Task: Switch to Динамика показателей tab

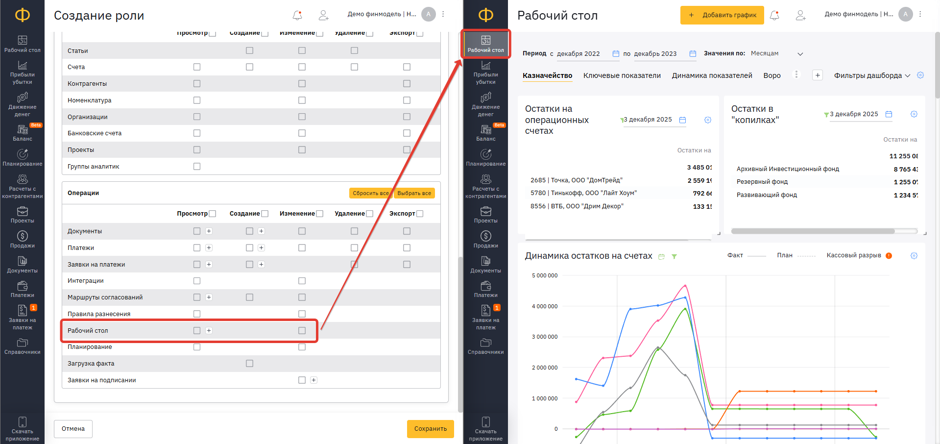Action: pos(712,75)
